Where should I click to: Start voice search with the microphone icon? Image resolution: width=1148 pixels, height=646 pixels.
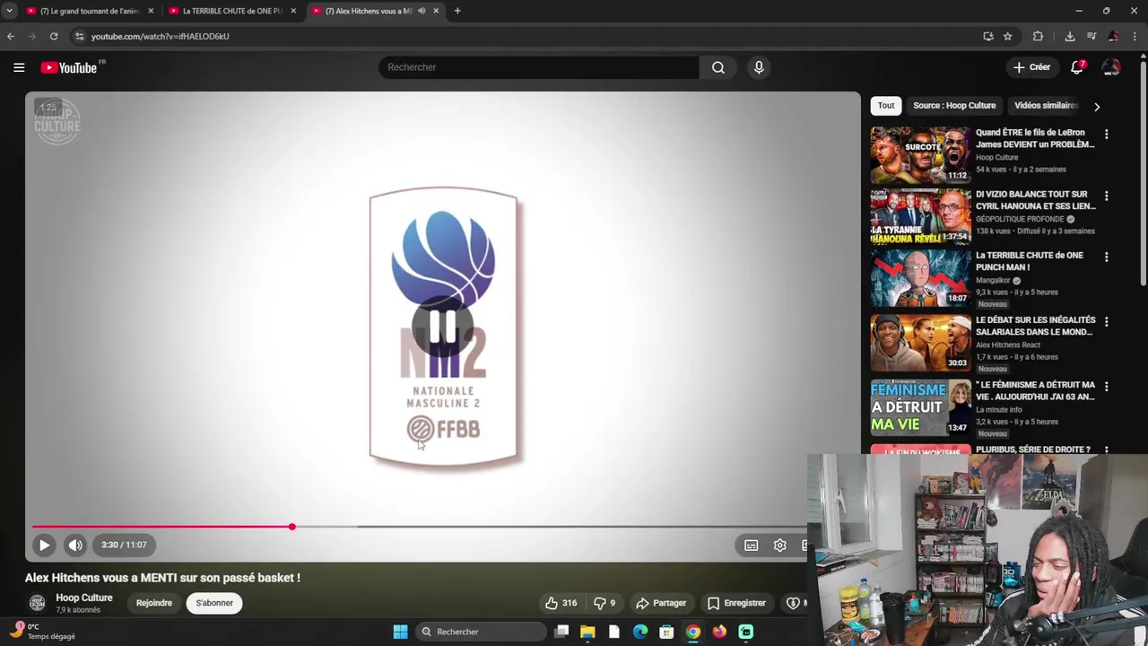[759, 67]
